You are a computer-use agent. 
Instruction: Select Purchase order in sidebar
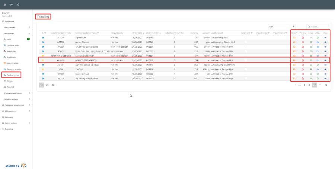click(13, 45)
